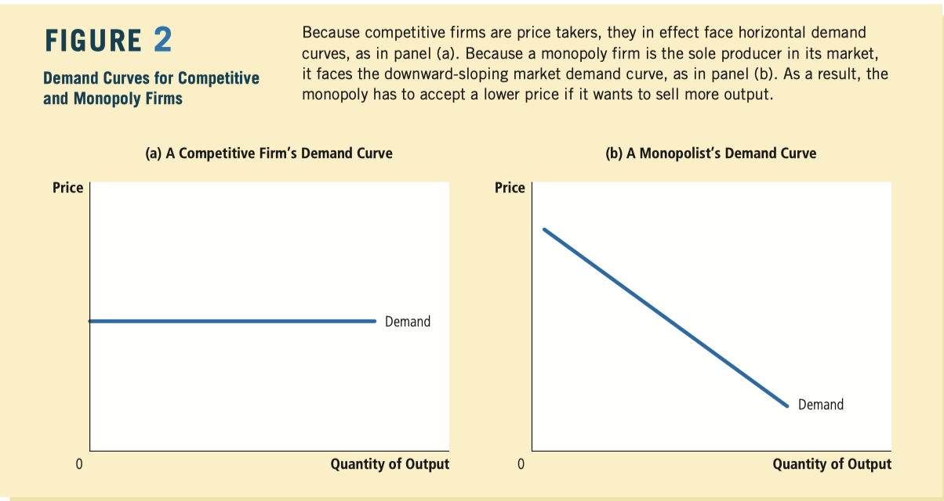Click the Price axis label in panel (a)
Viewport: 944px width, 501px height.
tap(67, 188)
